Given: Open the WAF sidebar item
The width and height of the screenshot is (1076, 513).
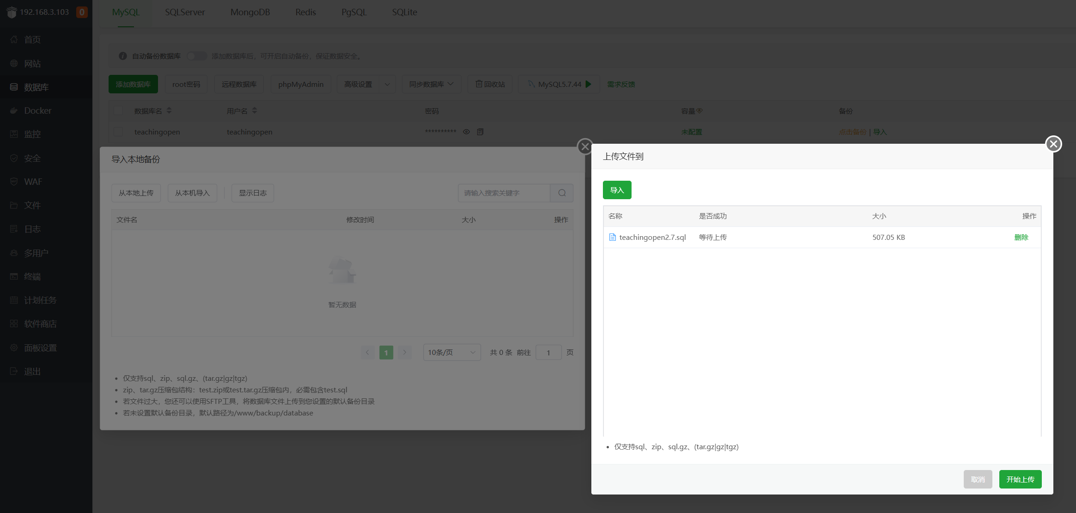Looking at the screenshot, I should (33, 182).
